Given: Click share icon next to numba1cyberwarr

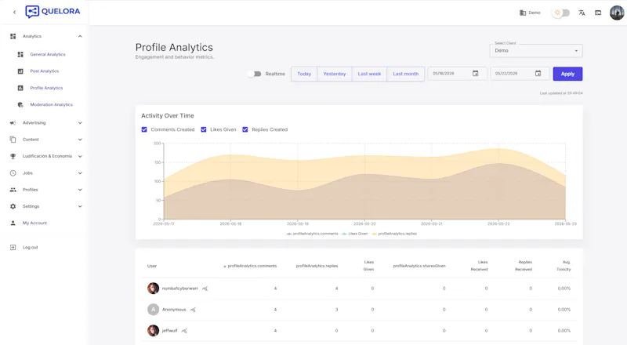Looking at the screenshot, I should (205, 289).
